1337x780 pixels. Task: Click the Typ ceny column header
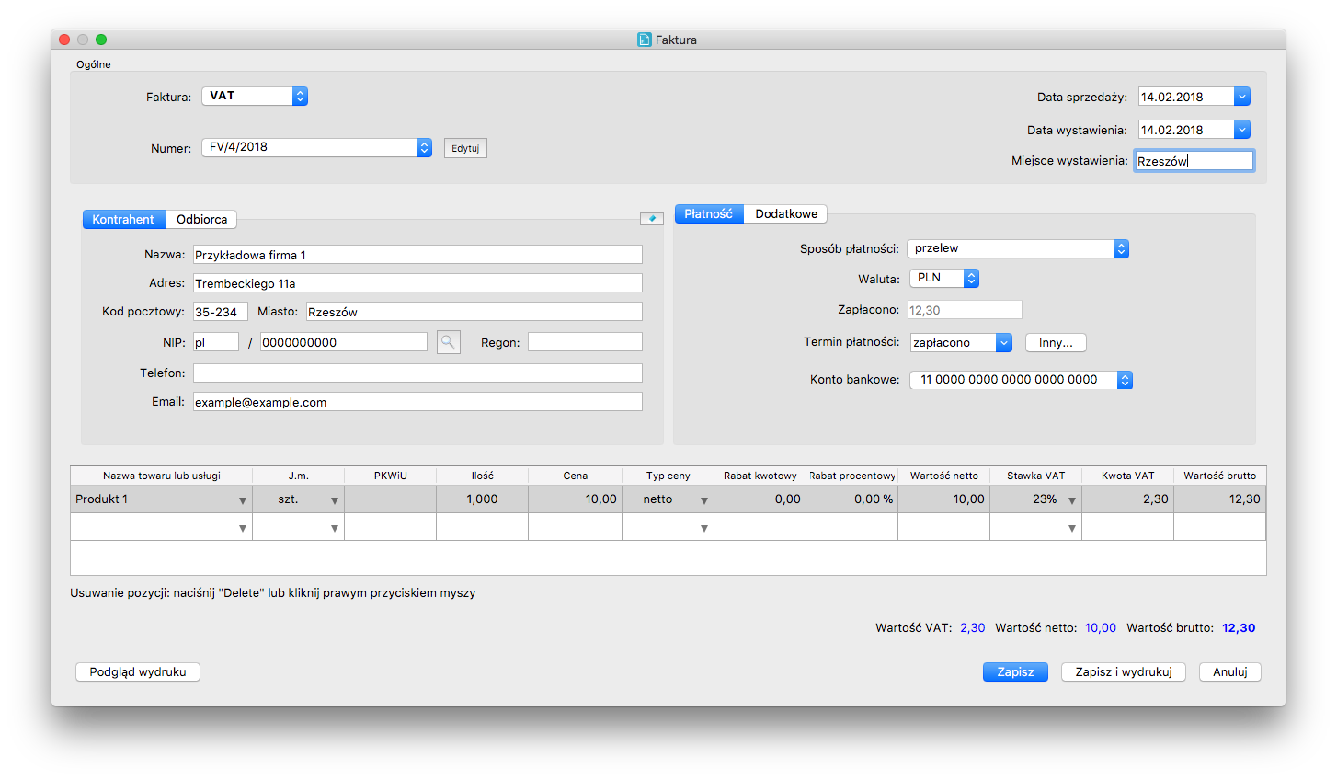[668, 476]
